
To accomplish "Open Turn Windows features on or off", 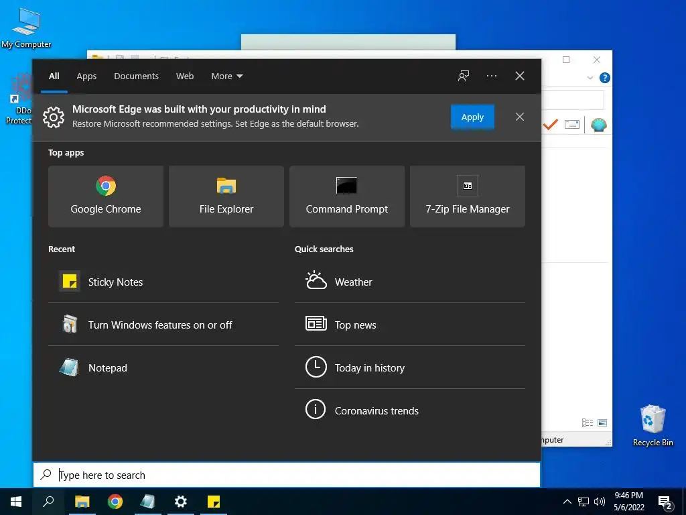I will coord(163,325).
